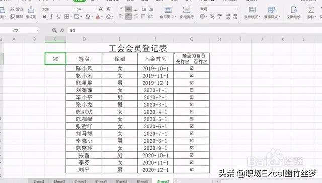This screenshot has height=183, width=322.
Task: Click the align left icon
Action: (x=121, y=16)
